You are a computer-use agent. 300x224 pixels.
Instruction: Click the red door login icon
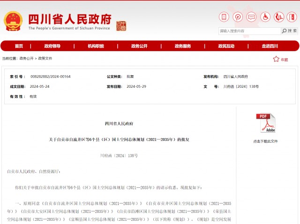click(x=292, y=17)
